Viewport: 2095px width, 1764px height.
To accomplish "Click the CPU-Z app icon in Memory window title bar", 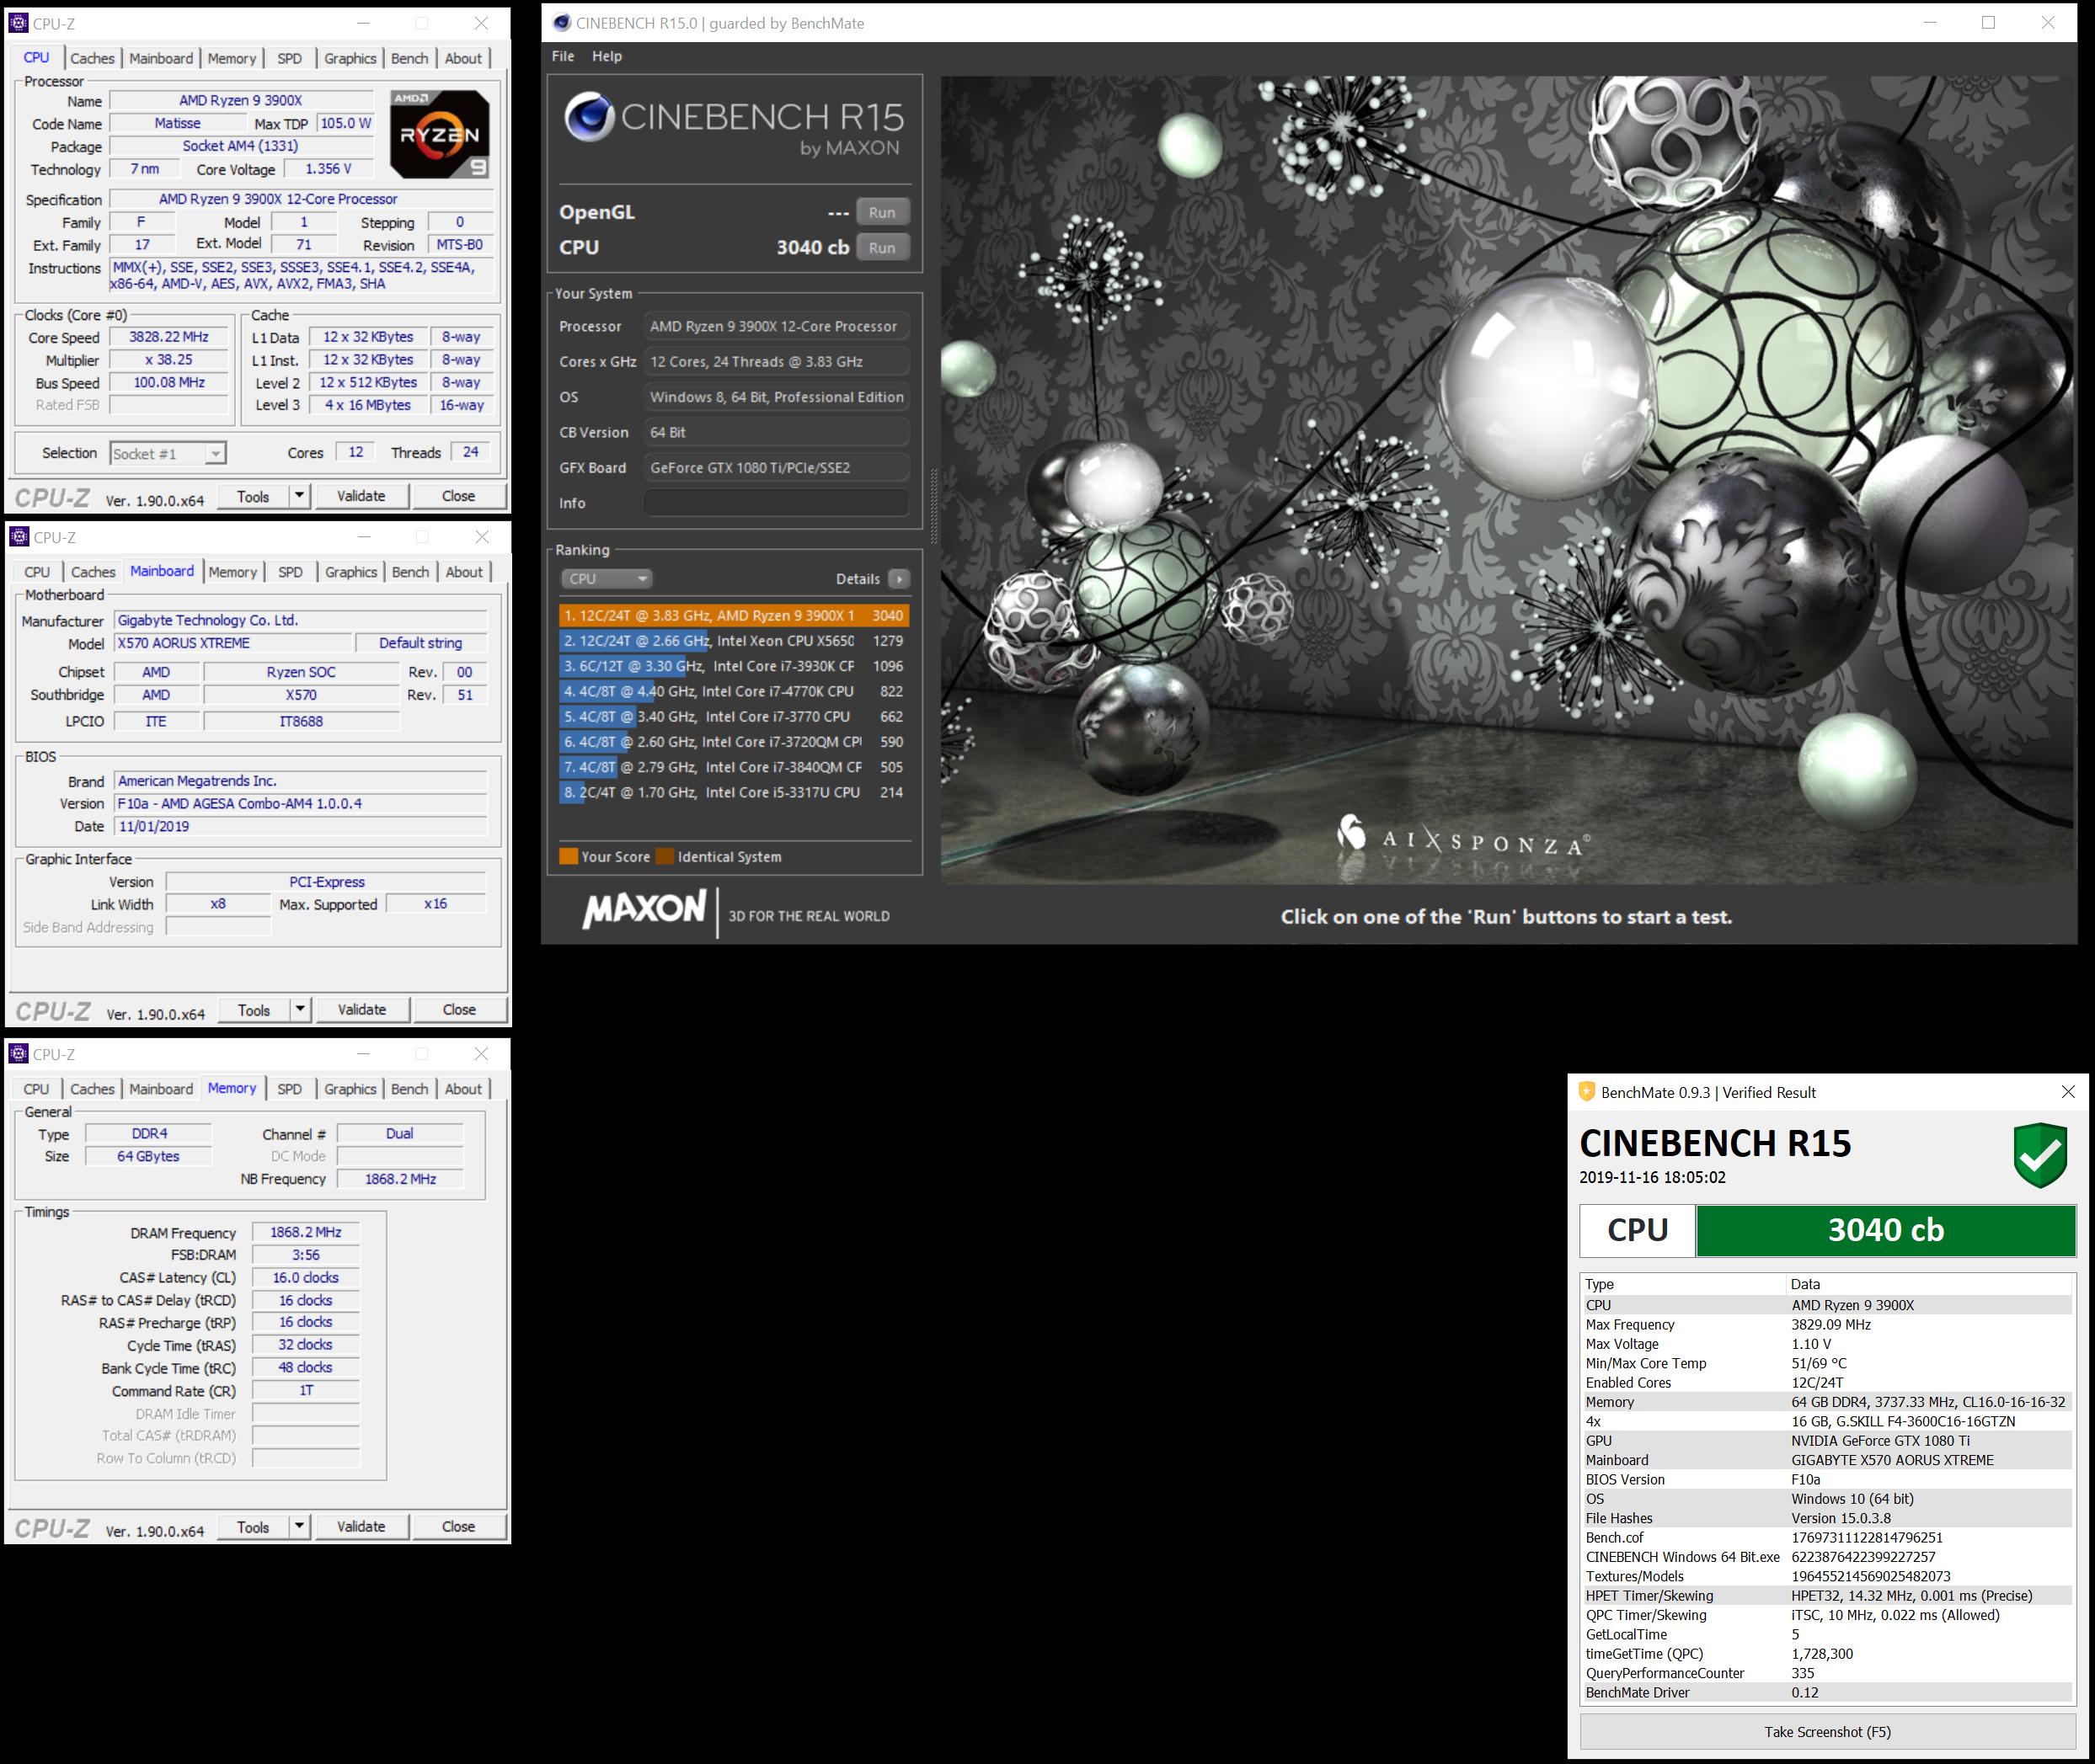I will (x=18, y=1053).
